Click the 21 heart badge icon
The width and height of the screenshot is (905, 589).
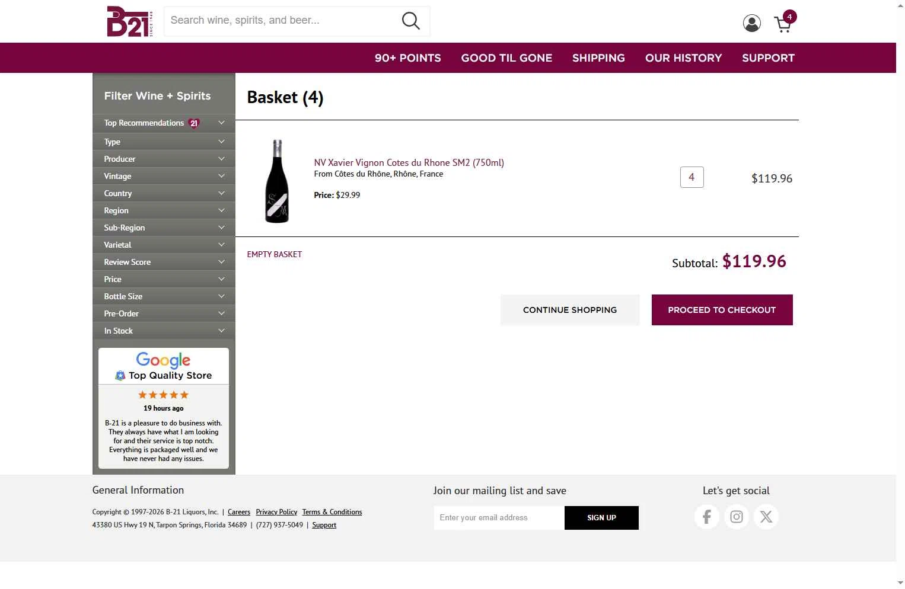click(x=194, y=123)
